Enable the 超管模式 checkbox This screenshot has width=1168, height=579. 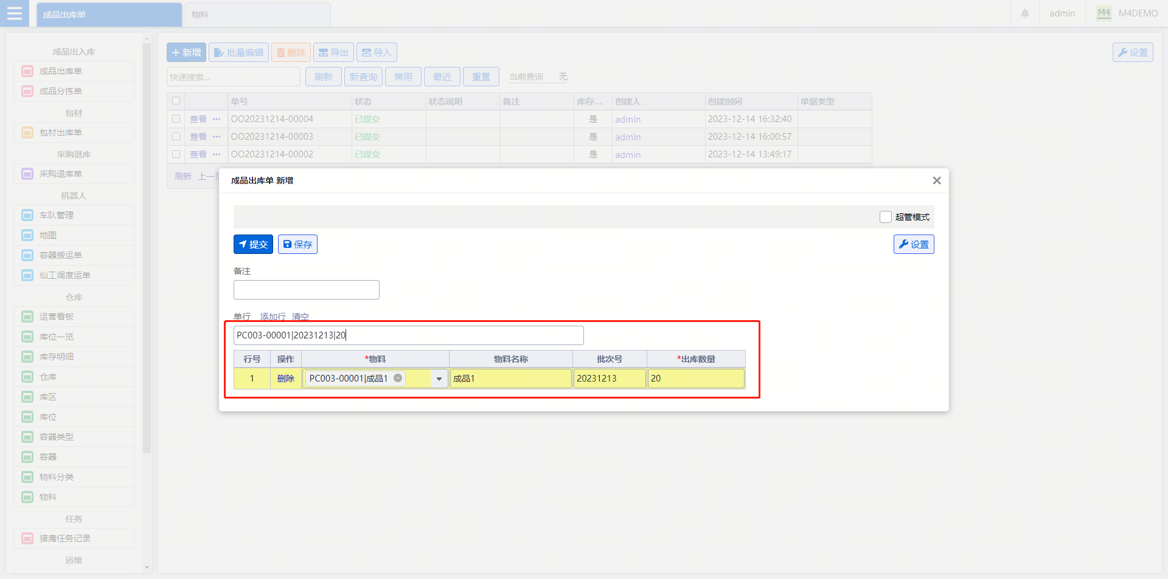886,217
